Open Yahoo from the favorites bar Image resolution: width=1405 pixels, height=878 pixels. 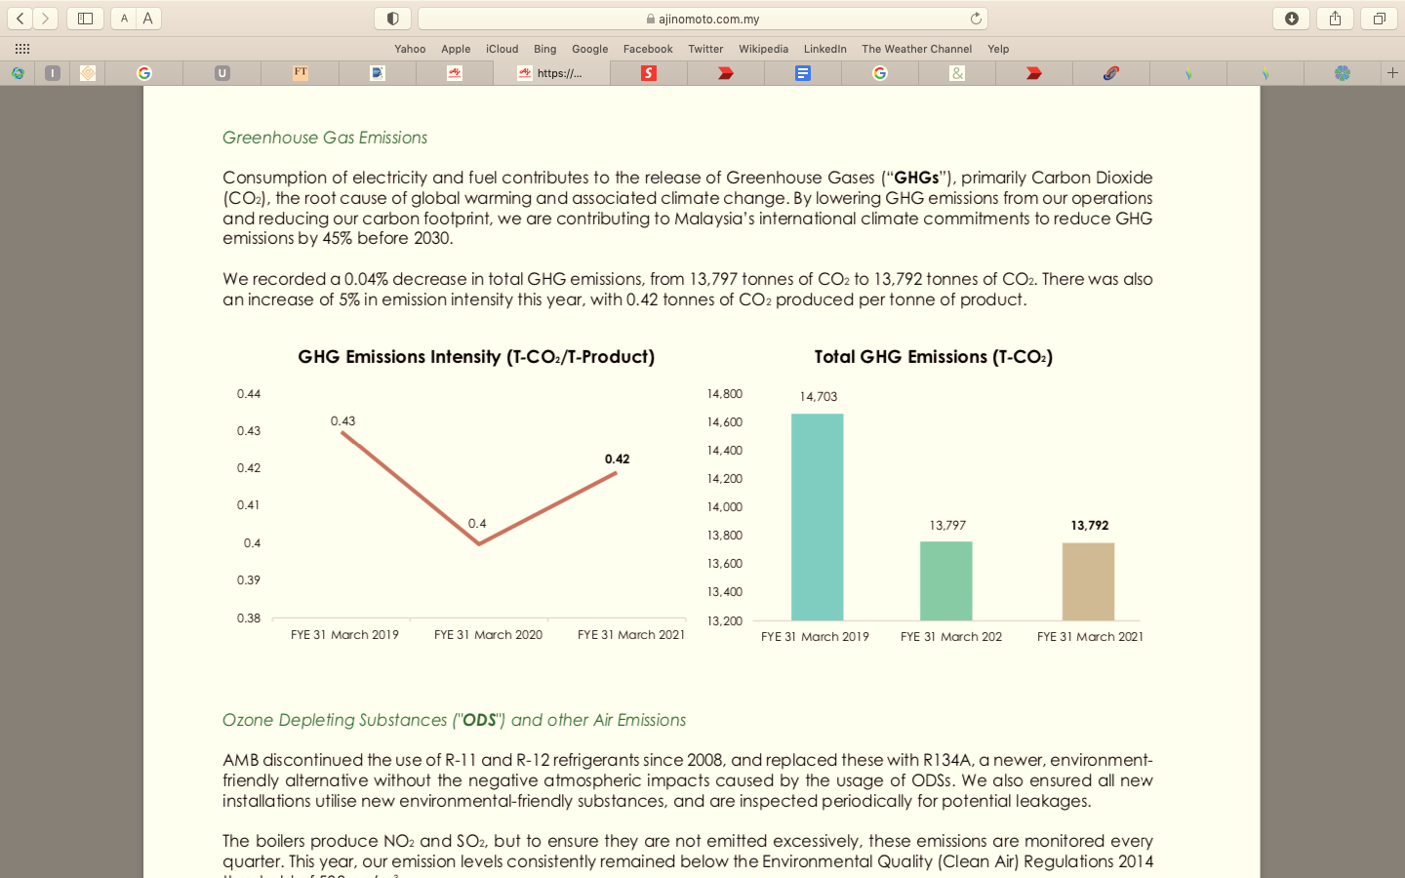point(410,49)
